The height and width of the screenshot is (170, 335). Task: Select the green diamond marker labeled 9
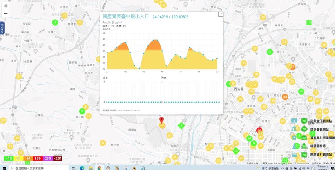click(181, 125)
